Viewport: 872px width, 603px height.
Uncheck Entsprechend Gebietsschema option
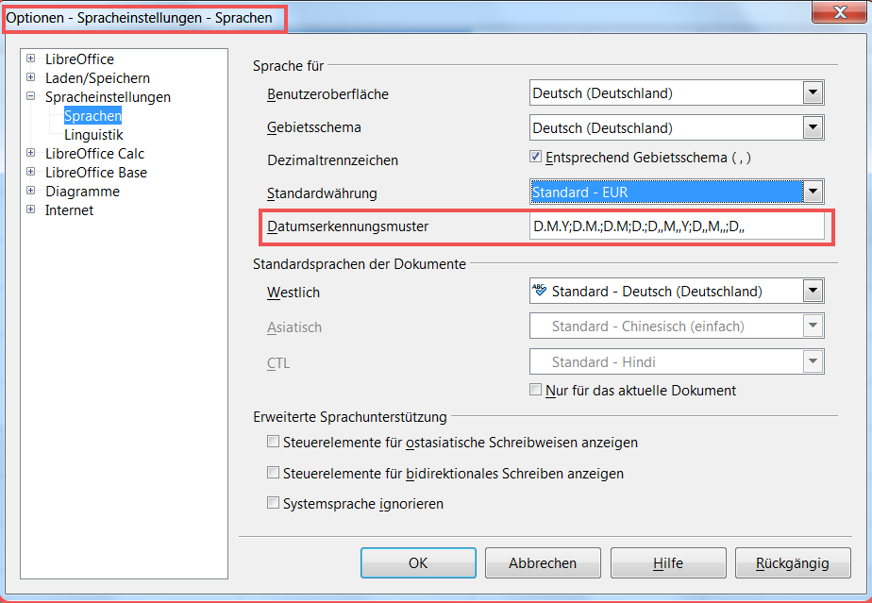point(535,158)
